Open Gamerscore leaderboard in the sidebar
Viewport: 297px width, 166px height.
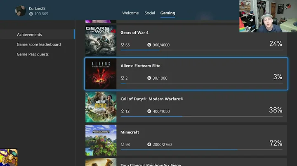pos(39,44)
